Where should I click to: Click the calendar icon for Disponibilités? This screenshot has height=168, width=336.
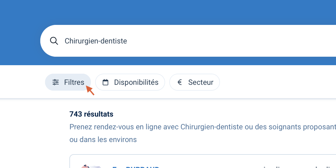(105, 82)
